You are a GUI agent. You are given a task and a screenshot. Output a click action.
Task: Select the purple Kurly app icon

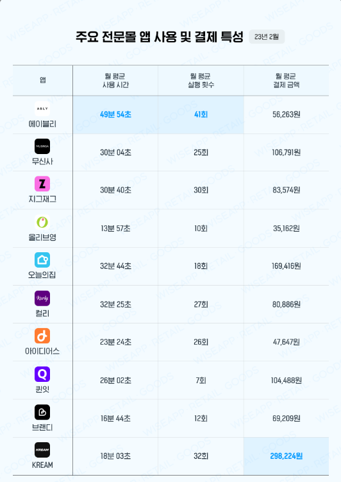point(42,298)
